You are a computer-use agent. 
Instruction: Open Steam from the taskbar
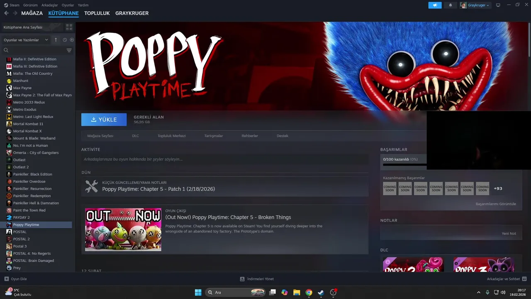[321, 292]
